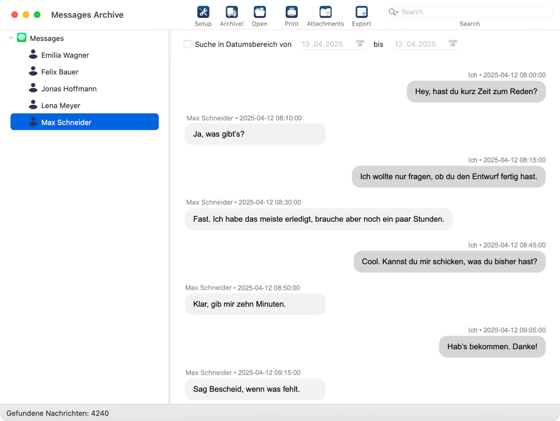The image size is (560, 421).
Task: Click Lena Meyer's person icon
Action: point(33,105)
